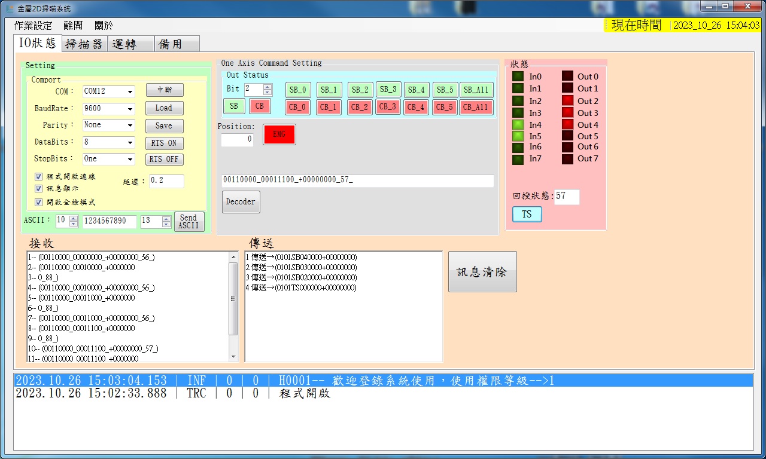Switch to the 運轉 tab
The height and width of the screenshot is (459, 766).
coord(130,44)
